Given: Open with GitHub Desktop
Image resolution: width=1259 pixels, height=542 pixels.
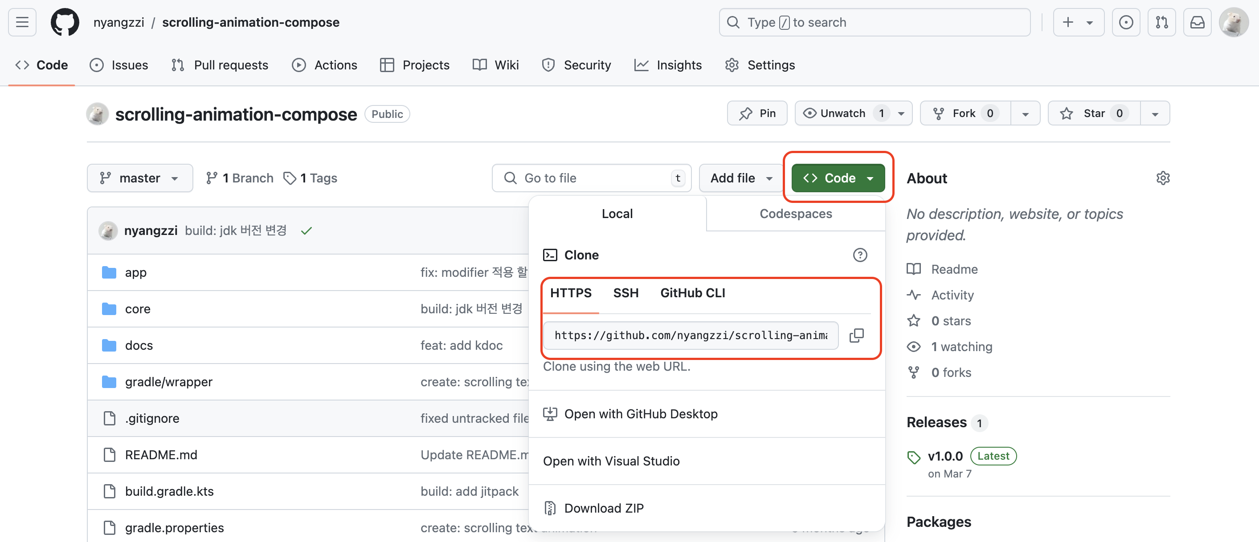Looking at the screenshot, I should coord(640,413).
